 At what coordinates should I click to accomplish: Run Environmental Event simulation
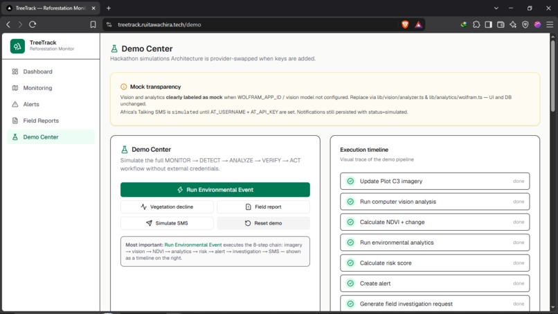215,190
